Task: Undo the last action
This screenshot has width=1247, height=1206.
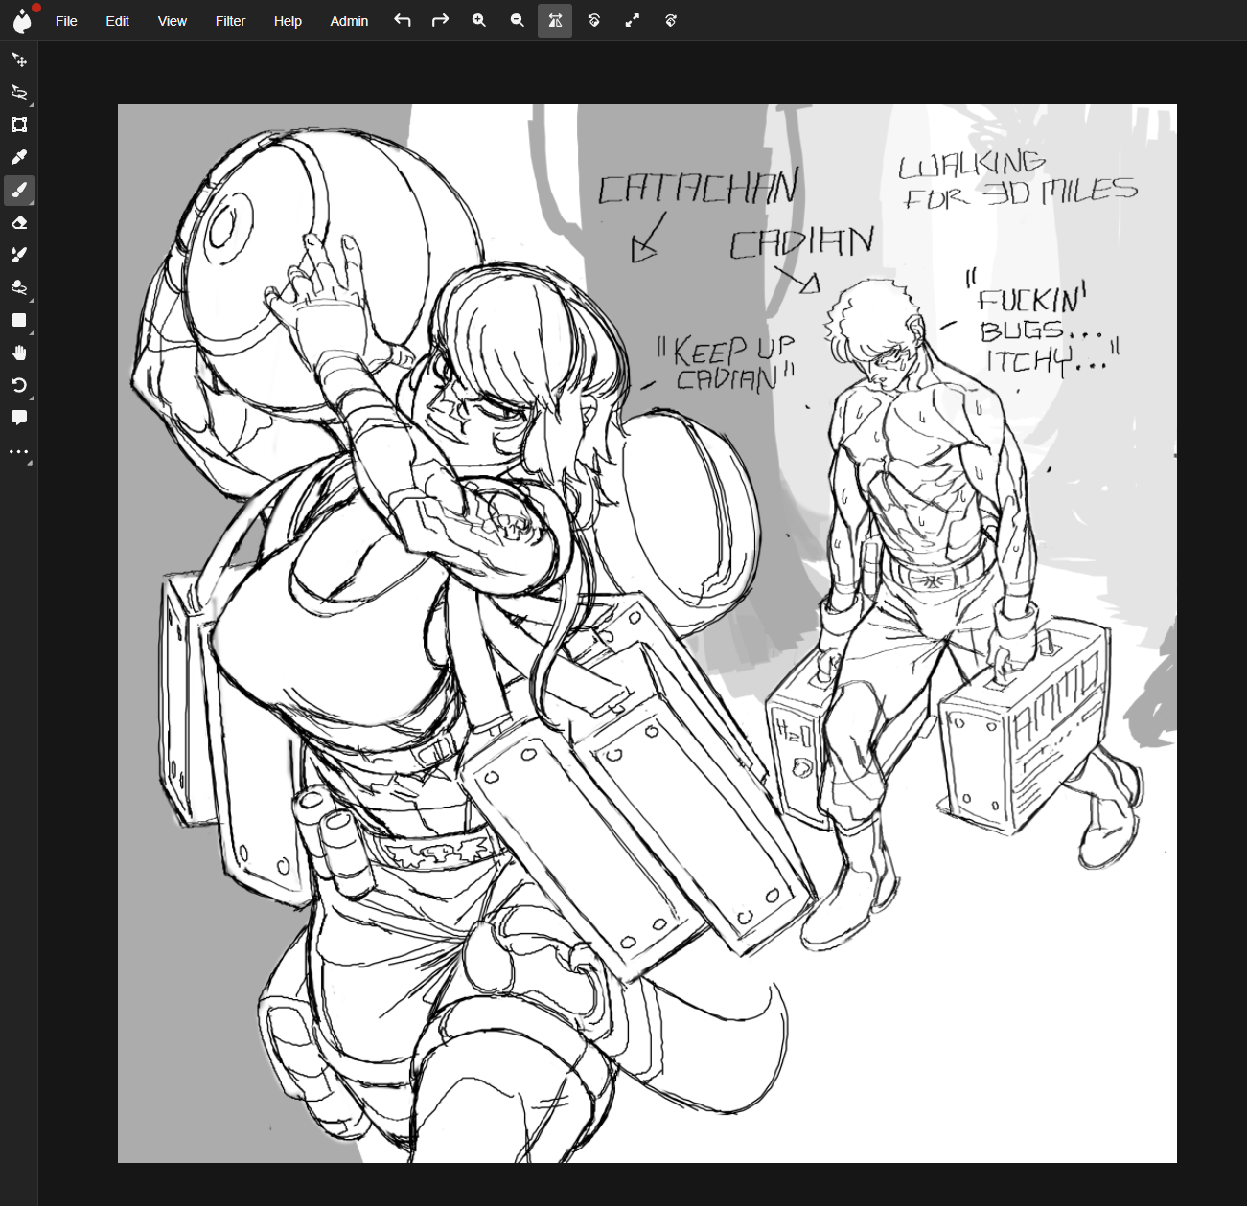Action: [x=403, y=20]
